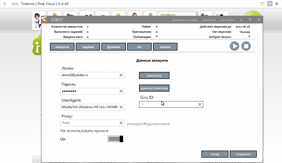Reload the browser page

click(5, 4)
